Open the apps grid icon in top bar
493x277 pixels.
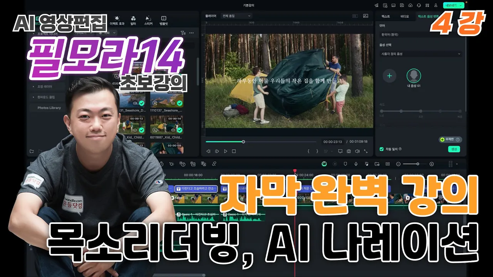point(427,5)
